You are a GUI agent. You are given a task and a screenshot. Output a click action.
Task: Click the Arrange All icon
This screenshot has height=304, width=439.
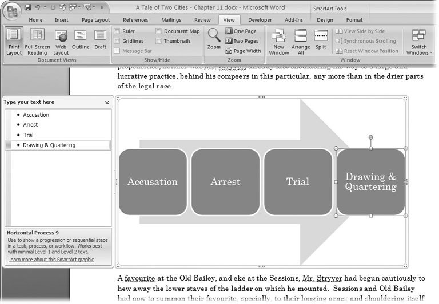tap(300, 42)
